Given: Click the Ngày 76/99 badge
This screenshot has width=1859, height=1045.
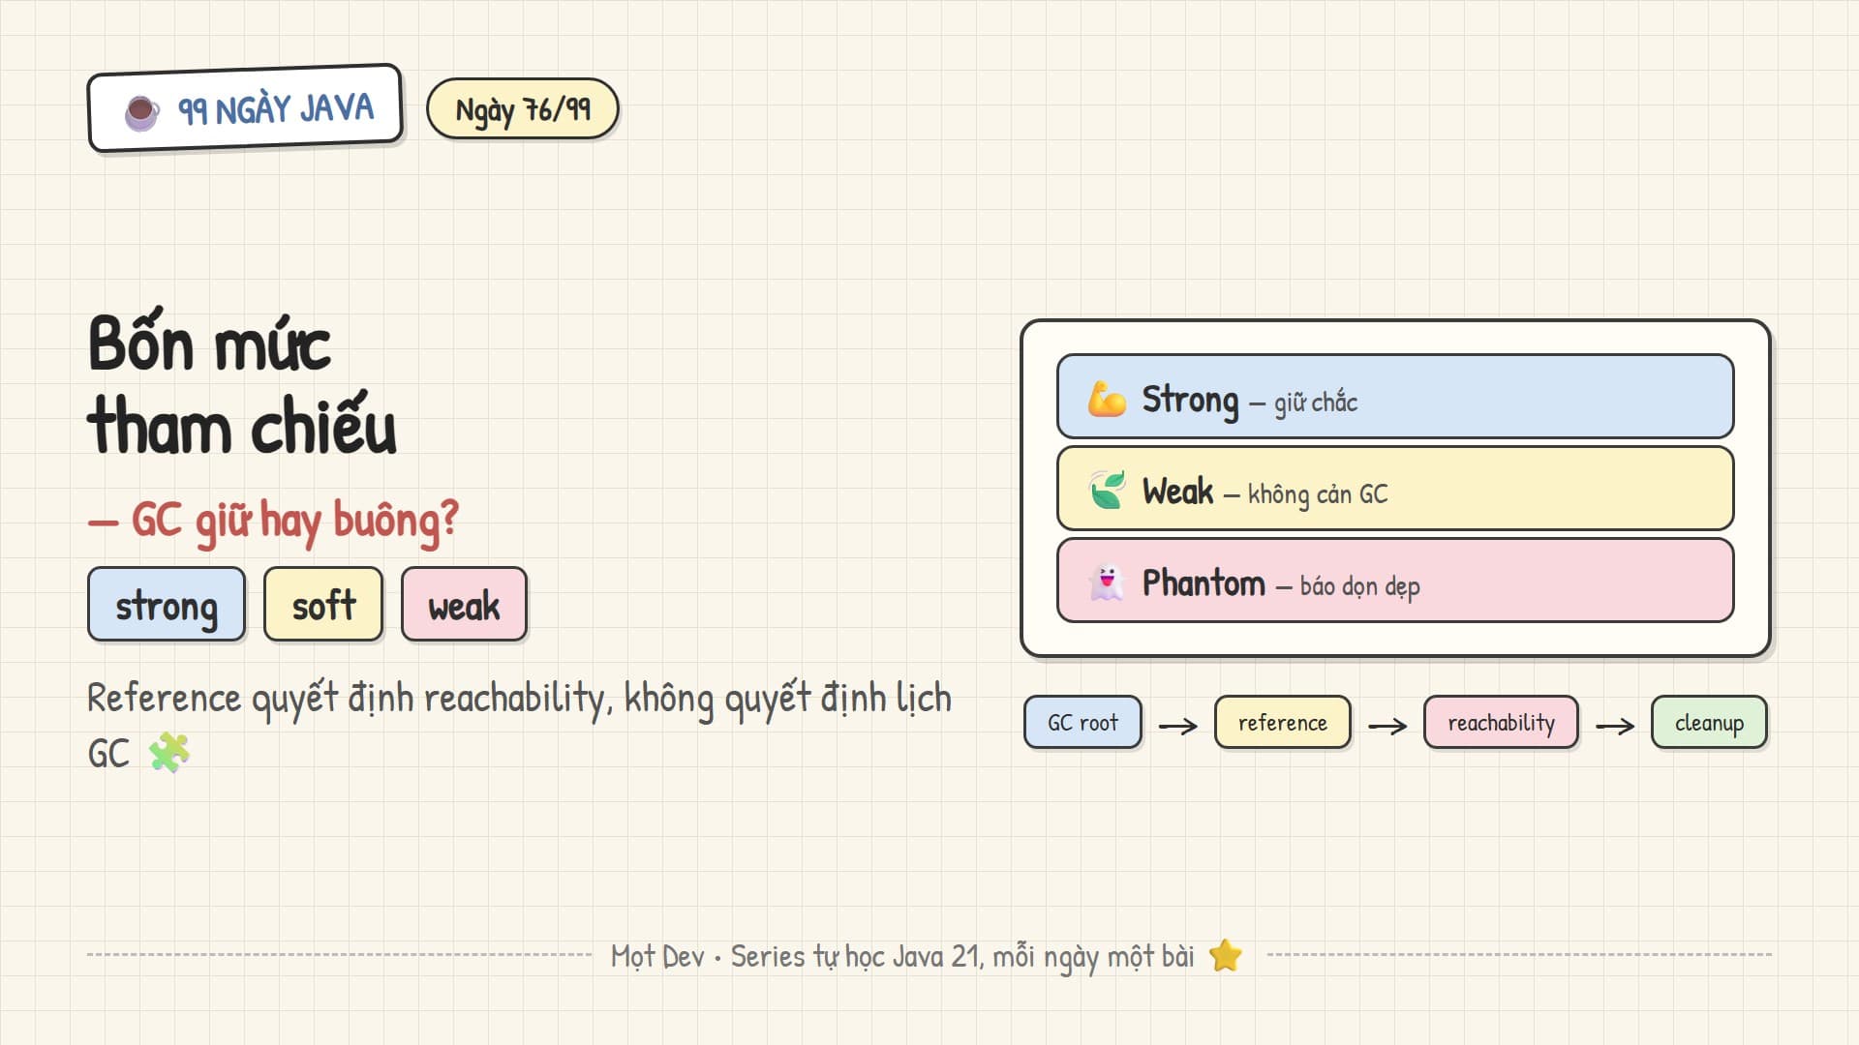Looking at the screenshot, I should (x=523, y=109).
